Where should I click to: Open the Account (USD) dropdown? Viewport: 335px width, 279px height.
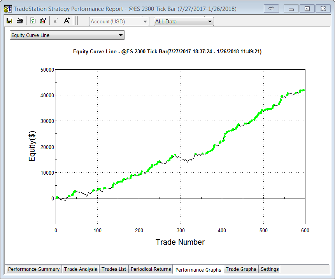[119, 21]
